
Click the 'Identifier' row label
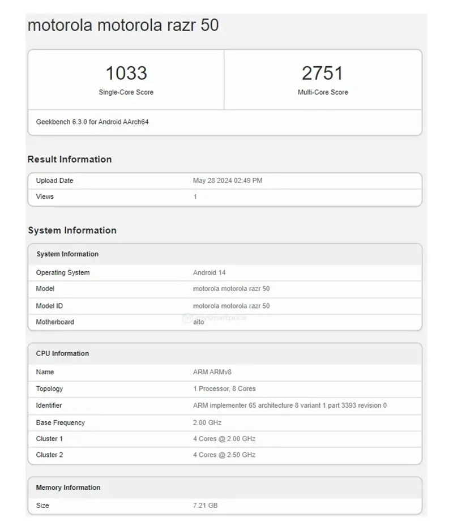pyautogui.click(x=49, y=405)
